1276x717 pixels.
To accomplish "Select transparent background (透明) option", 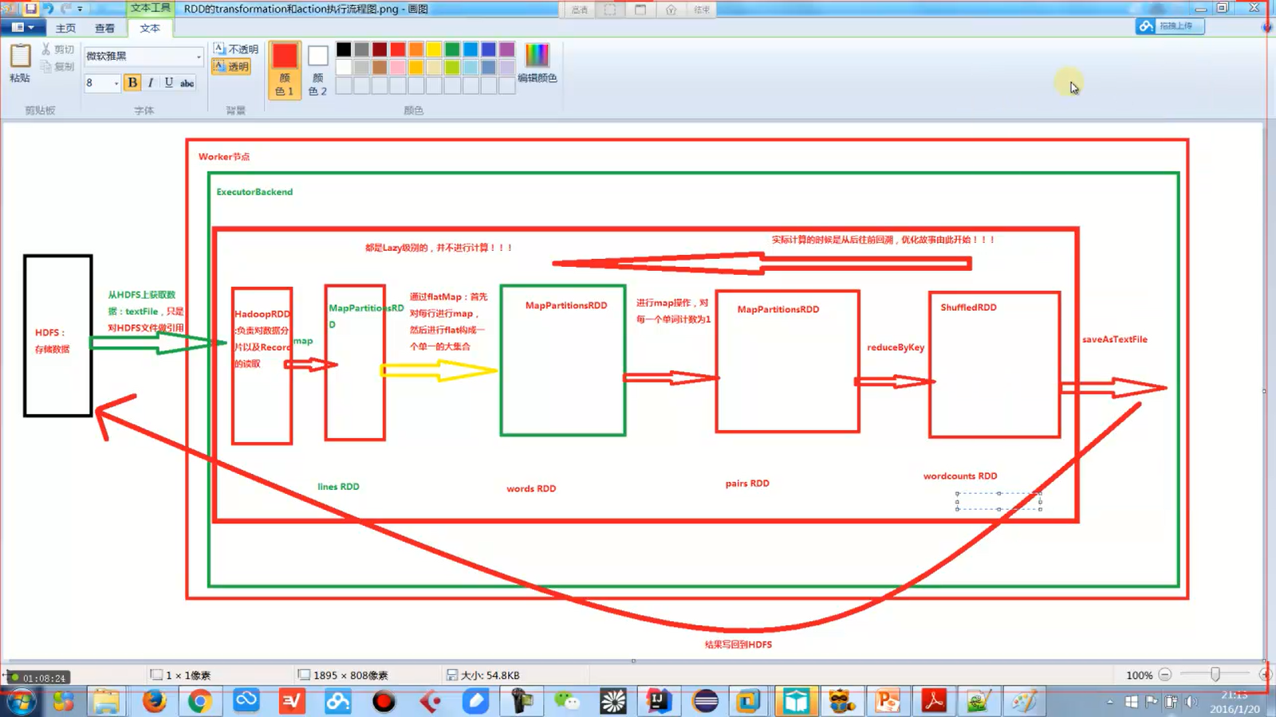I will (231, 66).
